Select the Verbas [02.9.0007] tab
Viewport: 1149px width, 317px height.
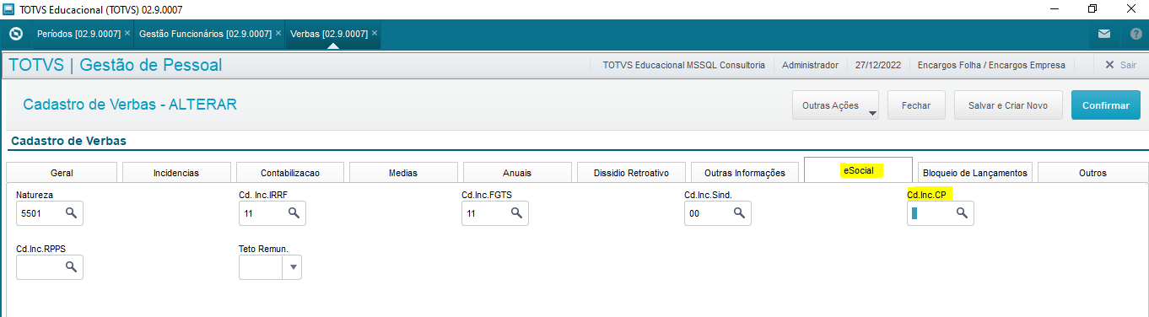[x=329, y=35]
